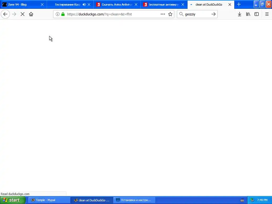This screenshot has height=204, width=272.
Task: Open the Windows start menu
Action: [13, 200]
